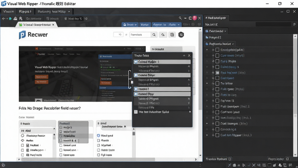298x168 pixels.
Task: Click the round dark icon on the Recwer header
Action: click(181, 35)
